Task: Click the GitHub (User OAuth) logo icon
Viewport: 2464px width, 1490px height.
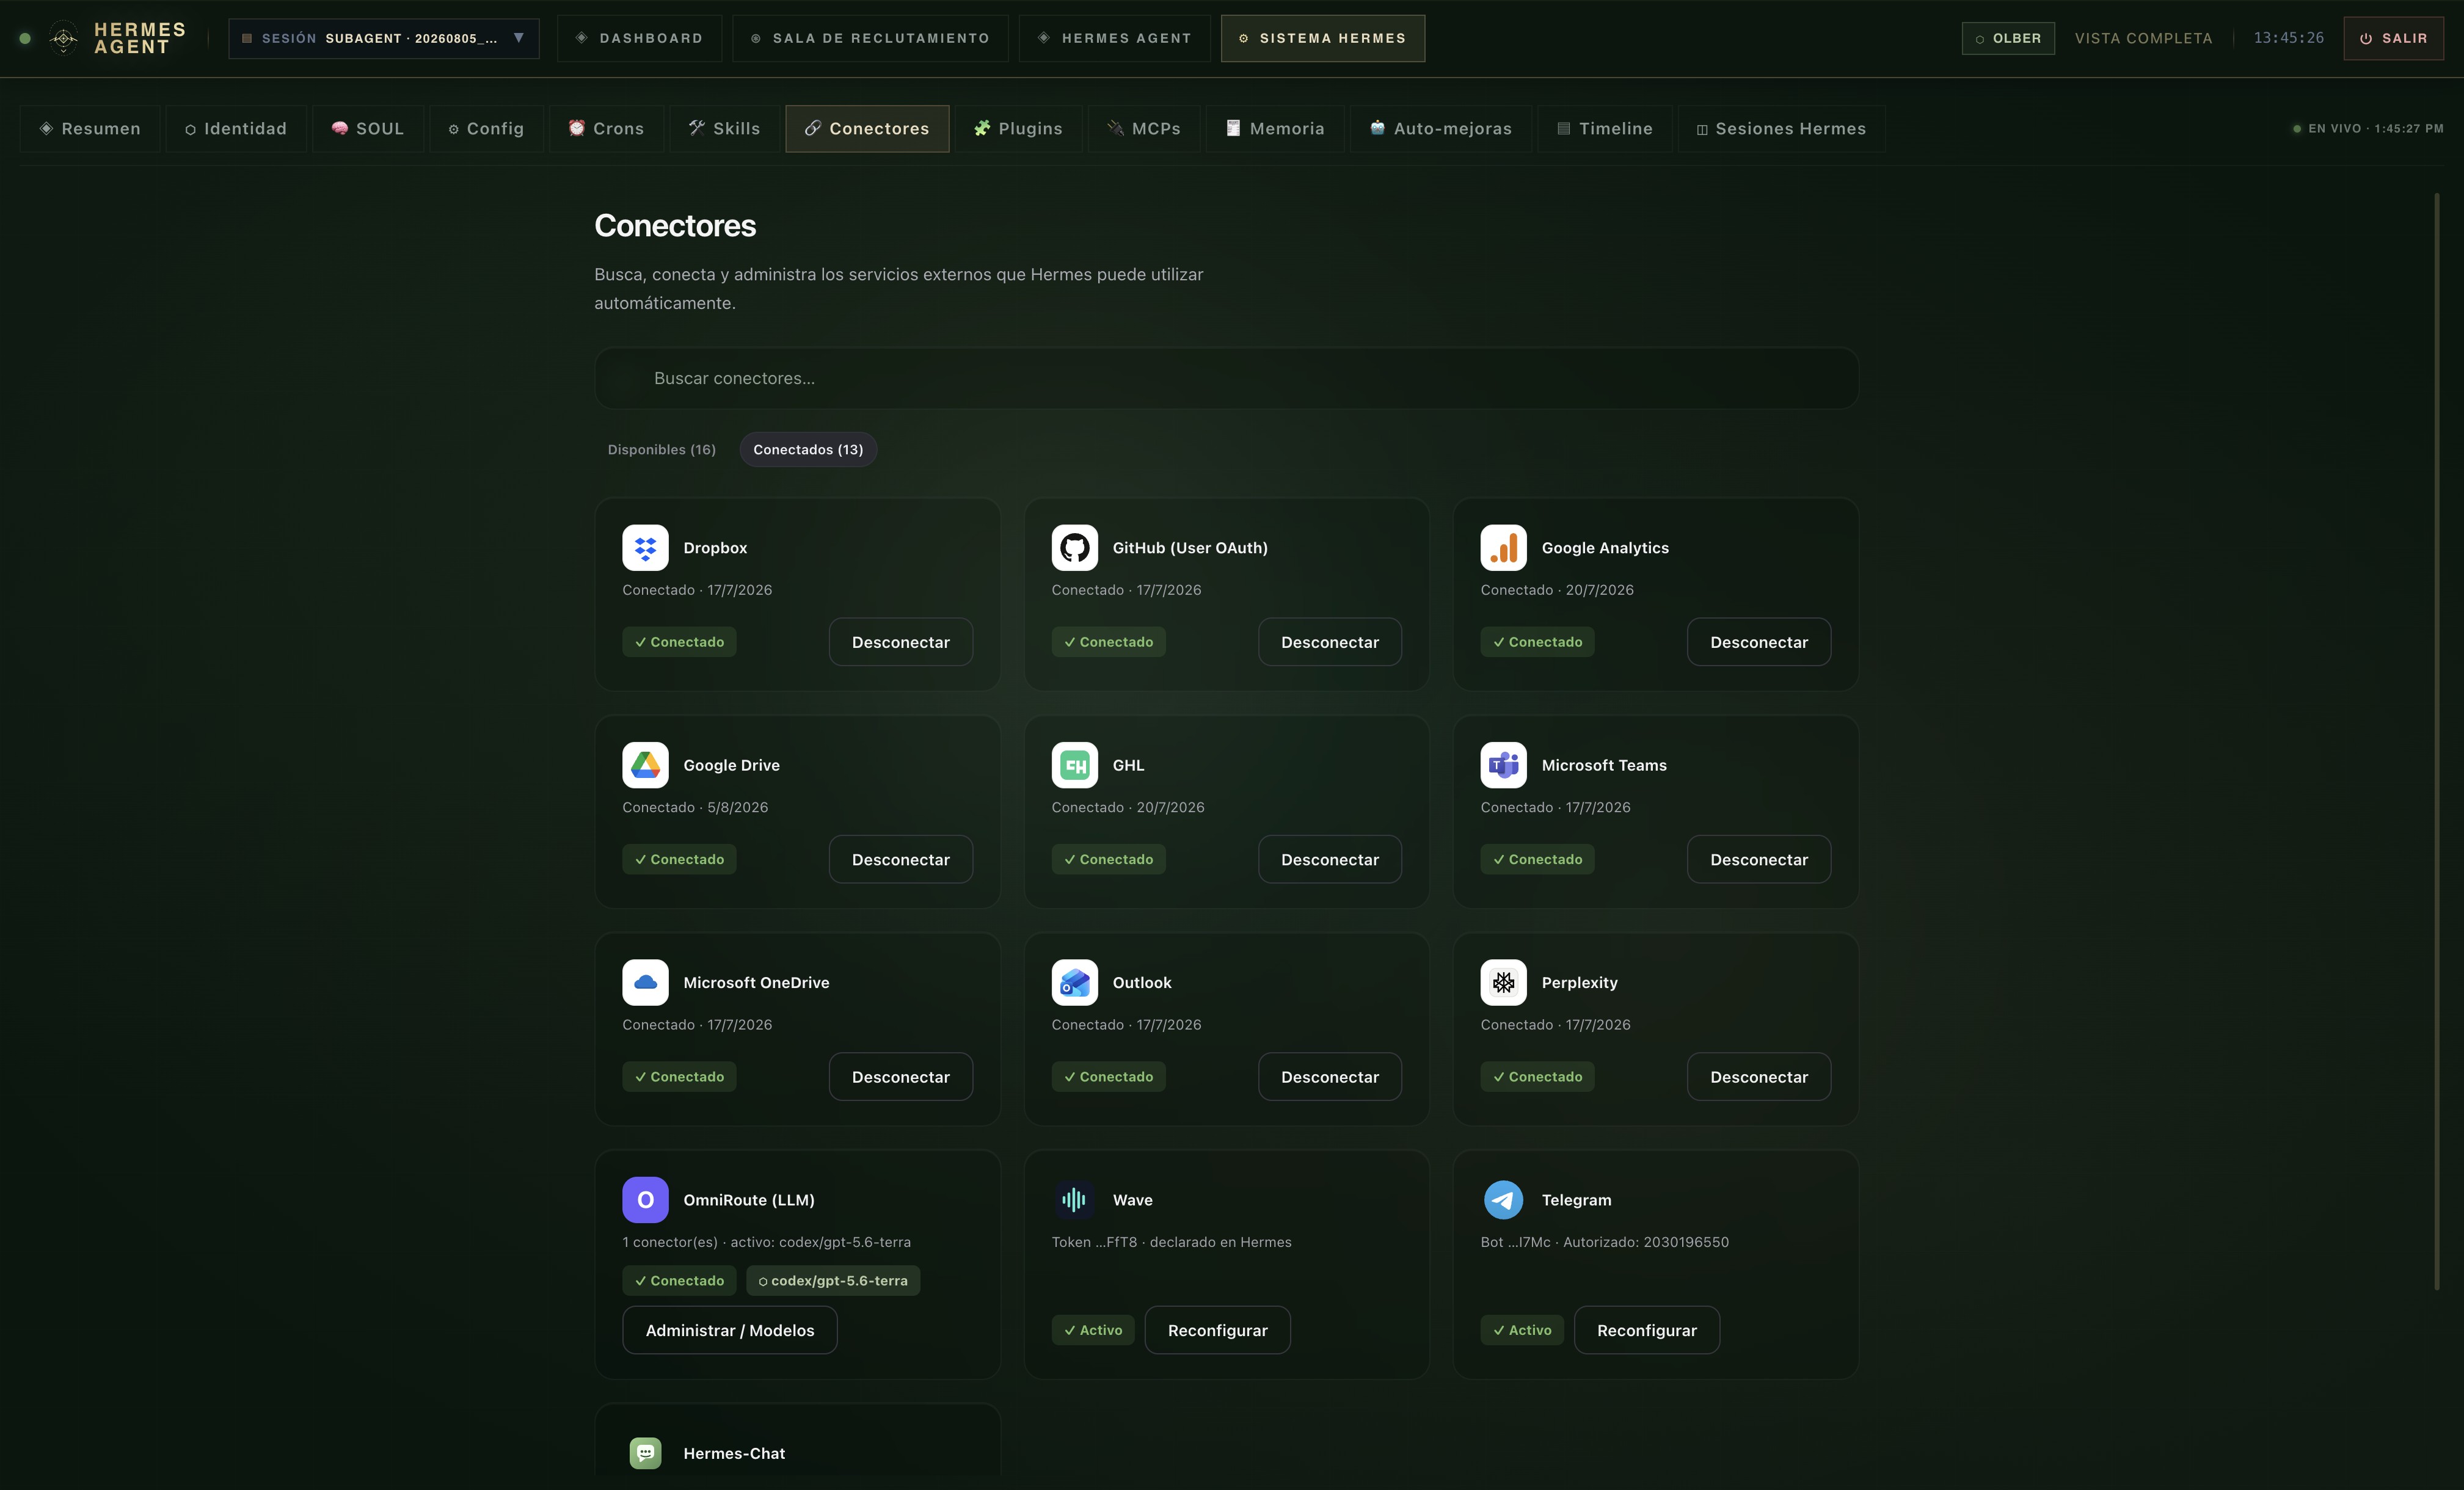Action: [1074, 547]
